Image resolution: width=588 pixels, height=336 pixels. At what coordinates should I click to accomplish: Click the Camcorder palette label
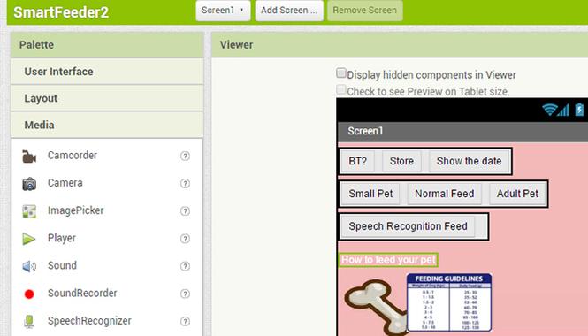click(x=73, y=156)
